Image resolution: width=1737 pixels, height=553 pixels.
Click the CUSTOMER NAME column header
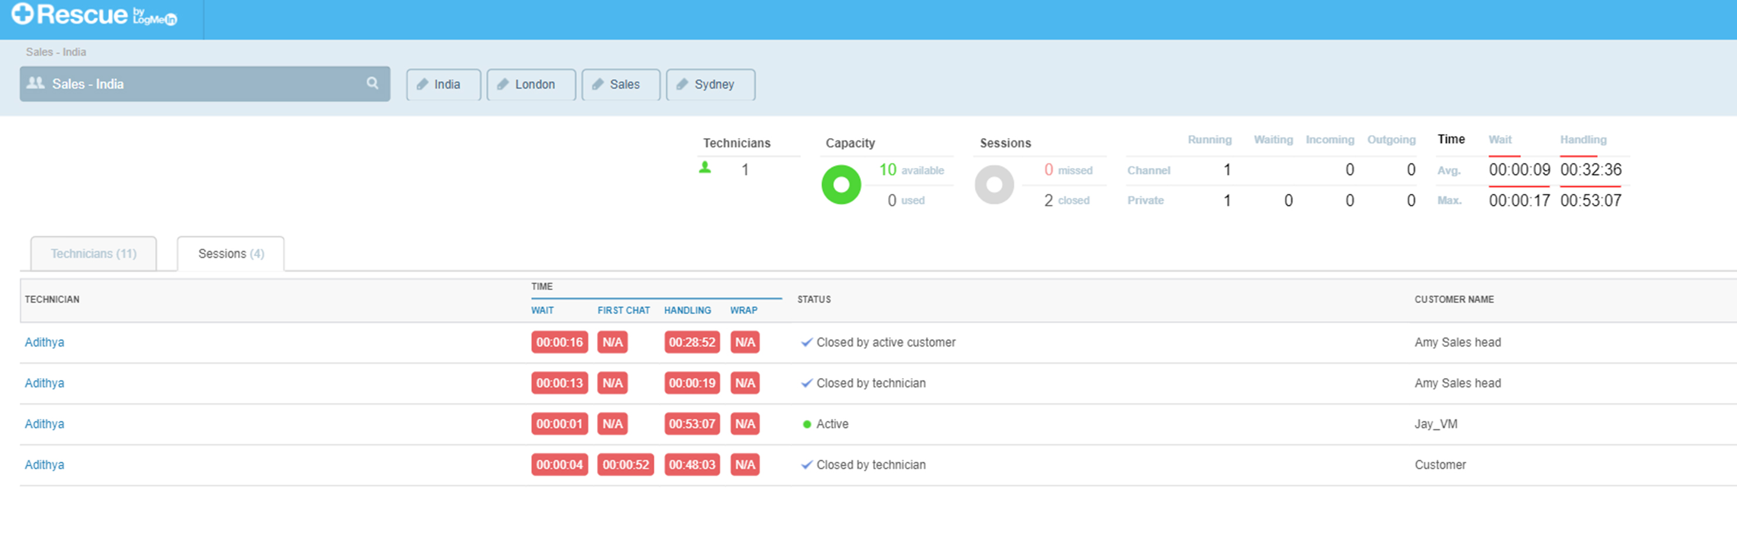coord(1454,299)
